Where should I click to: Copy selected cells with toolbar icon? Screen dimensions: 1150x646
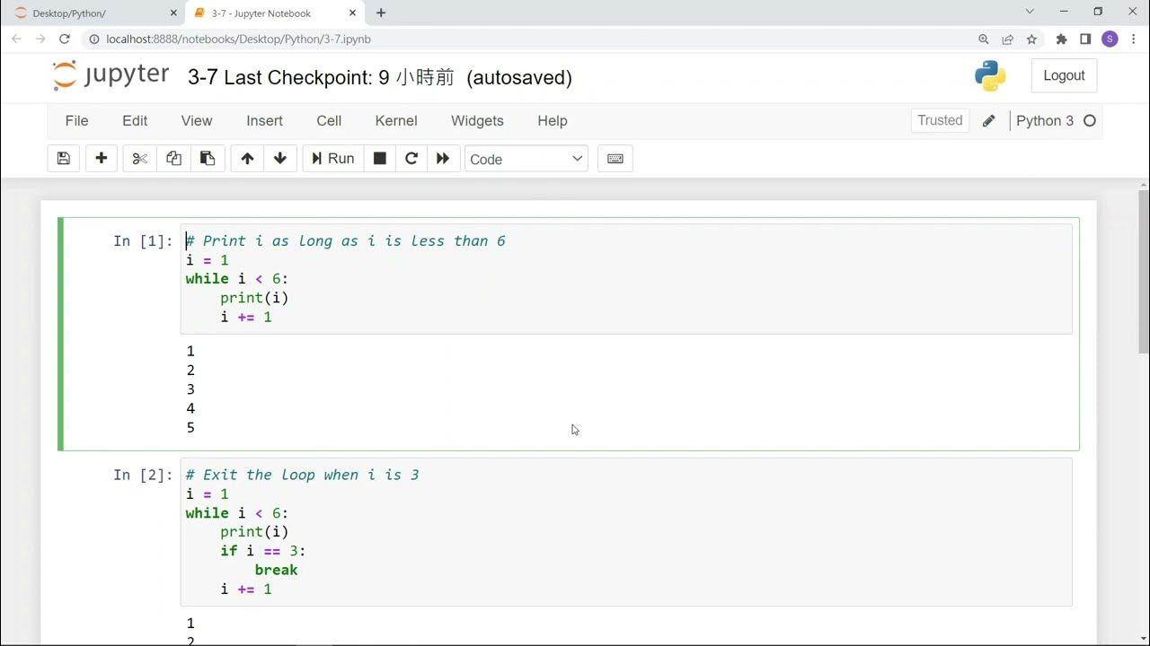point(173,159)
